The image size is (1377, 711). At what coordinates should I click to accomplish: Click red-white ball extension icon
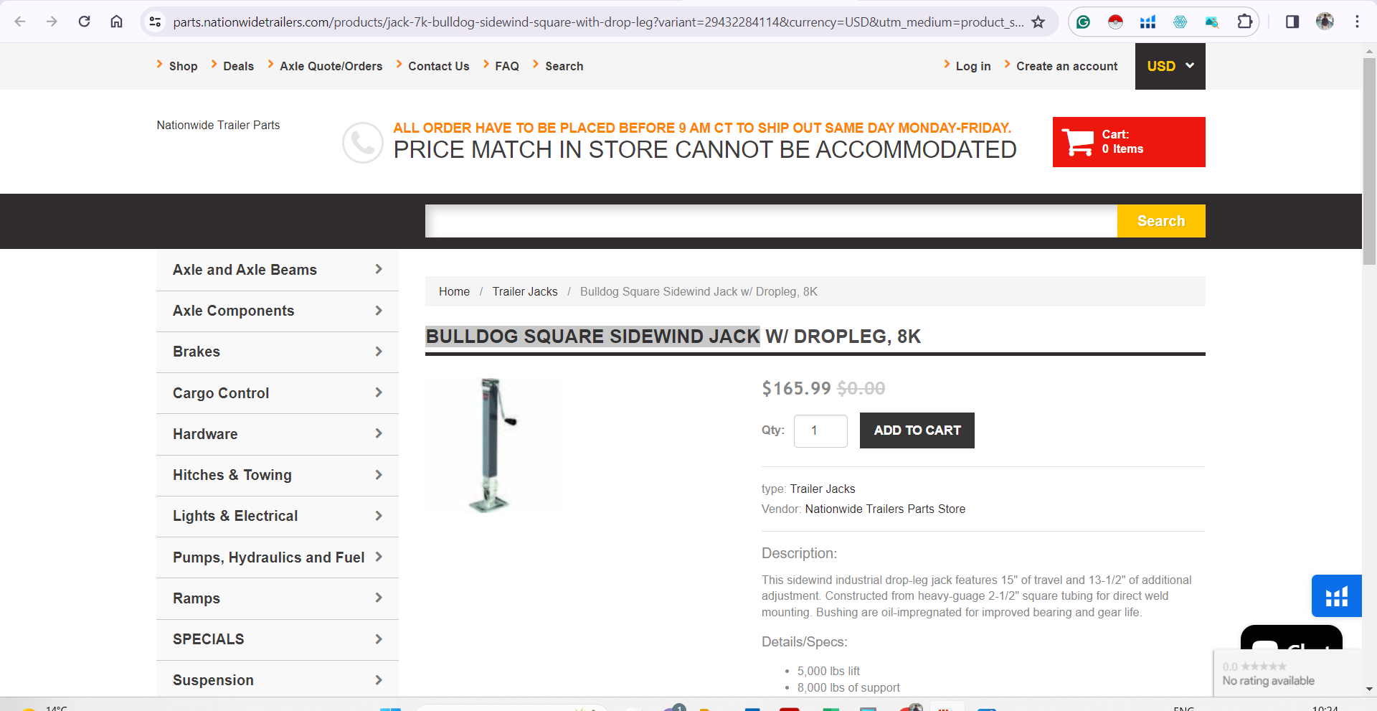pyautogui.click(x=1115, y=22)
